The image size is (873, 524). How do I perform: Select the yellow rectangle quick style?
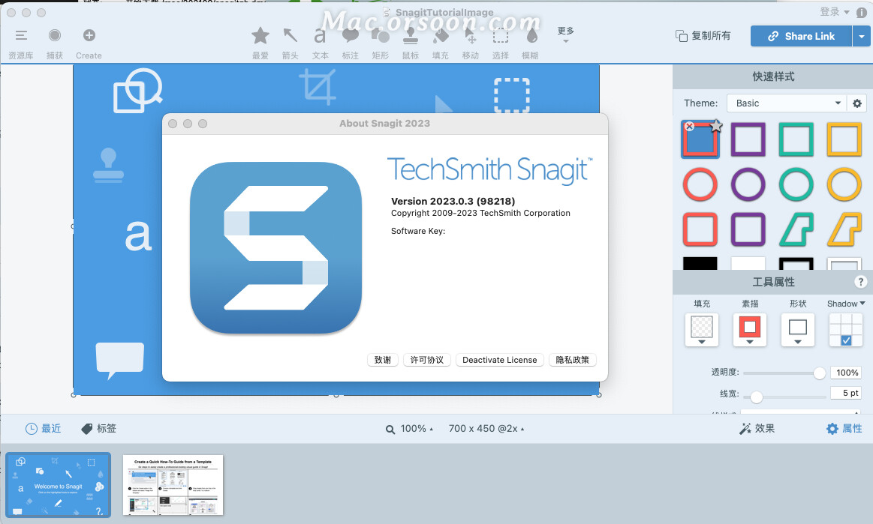pyautogui.click(x=844, y=139)
